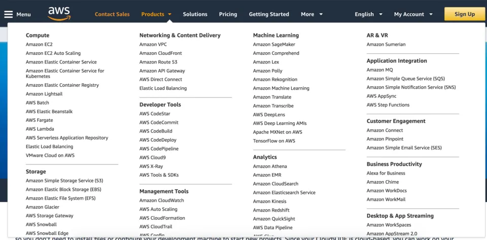The height and width of the screenshot is (240, 487).
Task: Select Amazon Elastic Block Storage (EBS)
Action: [63, 189]
